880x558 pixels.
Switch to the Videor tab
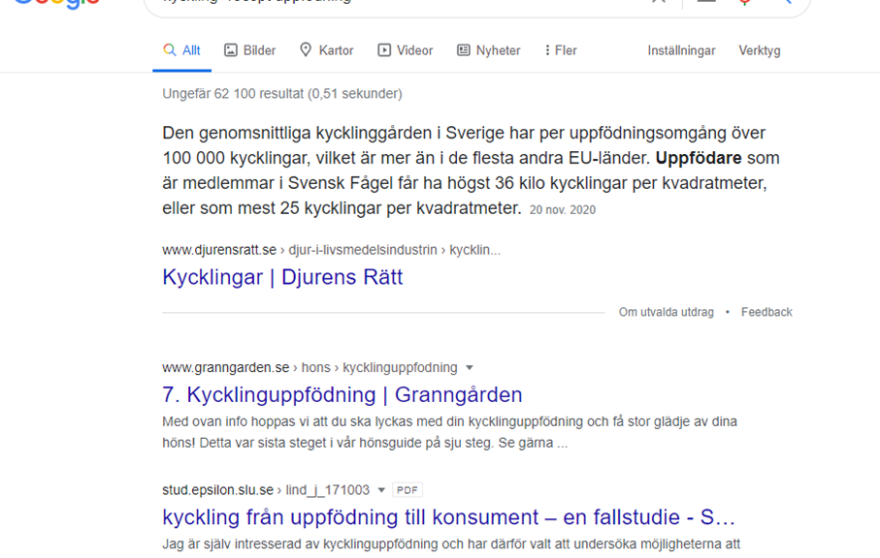tap(405, 50)
